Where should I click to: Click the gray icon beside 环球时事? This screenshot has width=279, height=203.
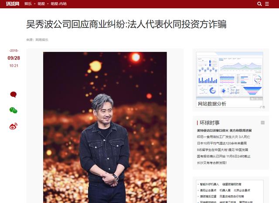(x=262, y=123)
